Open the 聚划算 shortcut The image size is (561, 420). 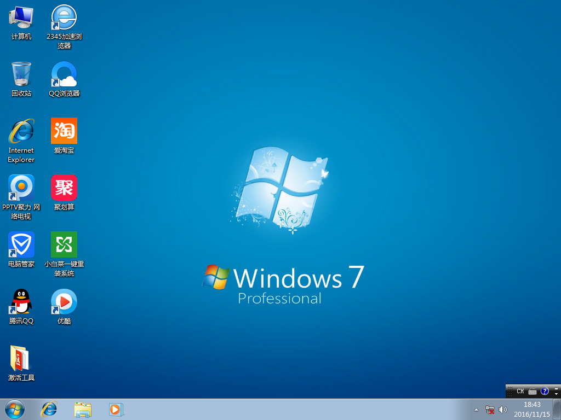[64, 189]
